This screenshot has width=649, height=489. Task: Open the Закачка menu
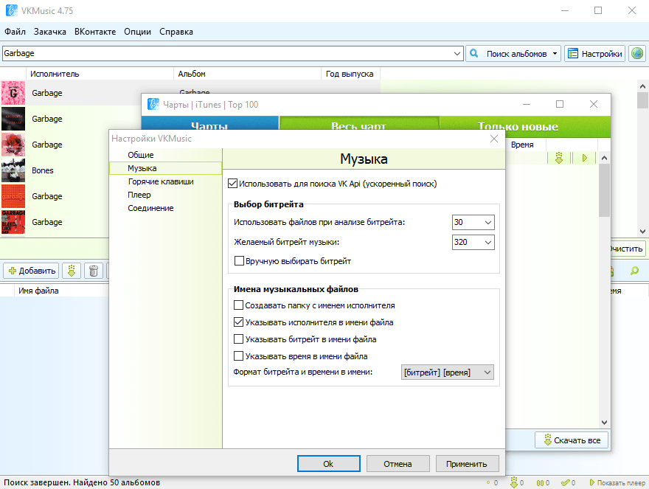coord(49,32)
